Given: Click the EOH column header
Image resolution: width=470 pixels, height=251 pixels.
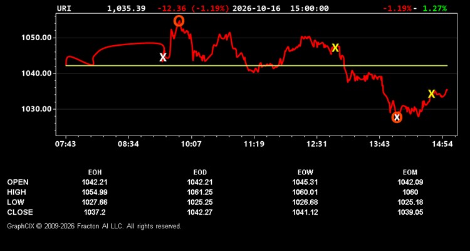Looking at the screenshot, I should point(95,173).
